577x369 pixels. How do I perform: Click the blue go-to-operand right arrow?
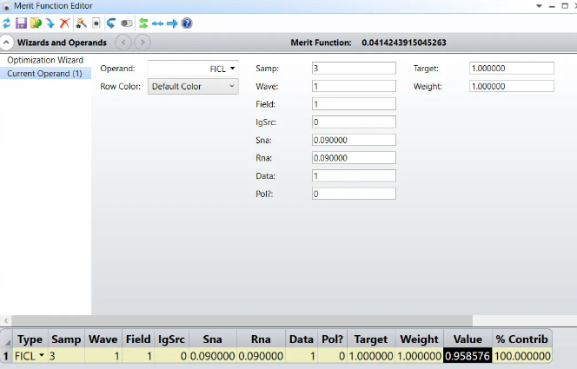point(172,23)
